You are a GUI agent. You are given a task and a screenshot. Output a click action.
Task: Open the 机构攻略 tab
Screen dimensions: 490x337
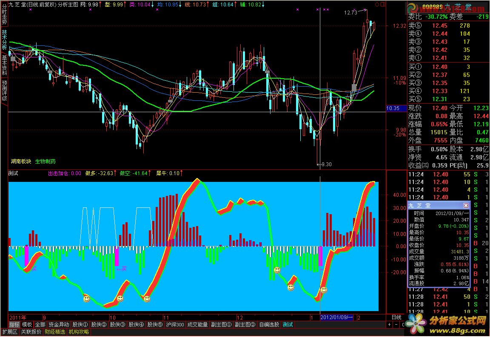tap(79, 332)
